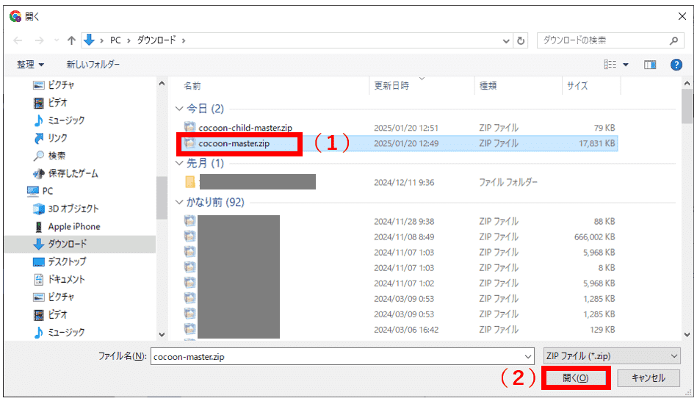Viewport: 697px width, 401px height.
Task: Click file list scrollbar down arrow
Action: click(x=687, y=334)
